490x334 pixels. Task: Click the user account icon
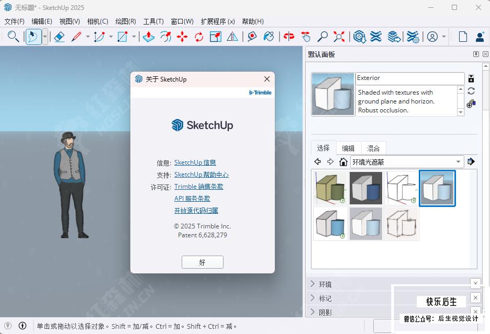coord(432,37)
